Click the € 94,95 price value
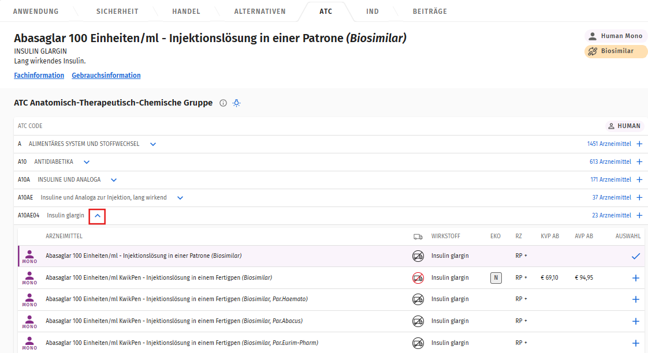 583,277
